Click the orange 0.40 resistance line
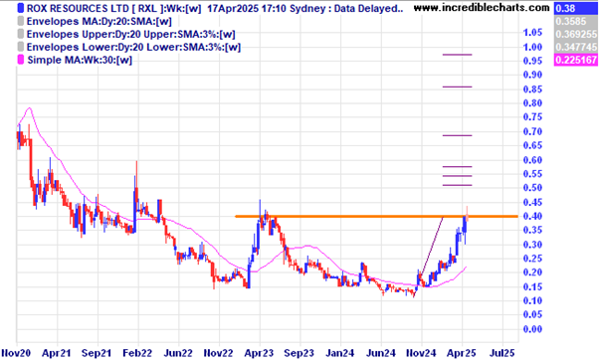Viewport: 599px width, 363px height. 376,217
